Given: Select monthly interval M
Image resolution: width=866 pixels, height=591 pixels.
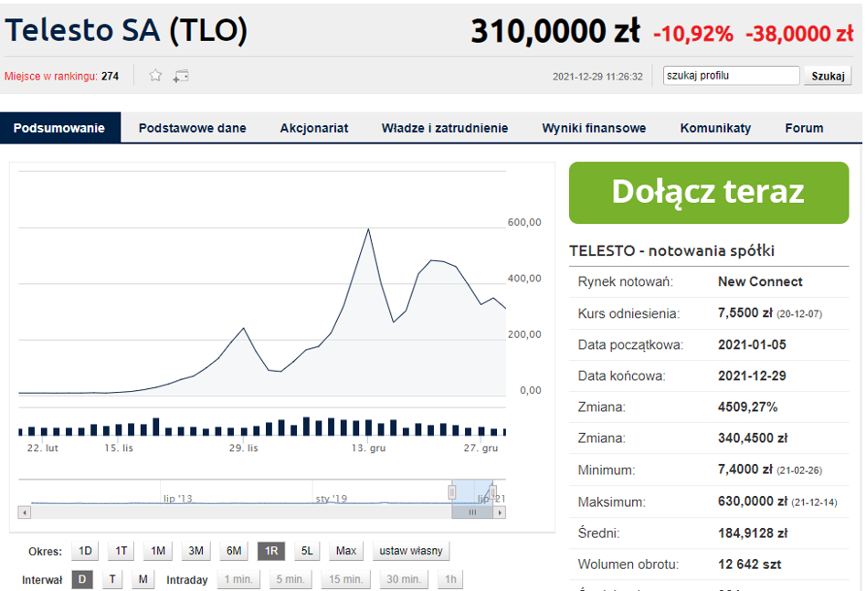Looking at the screenshot, I should coord(143,579).
